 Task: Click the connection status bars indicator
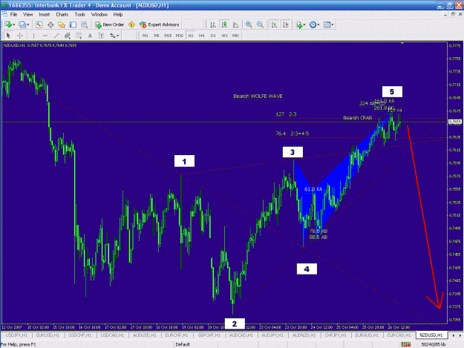pos(405,344)
